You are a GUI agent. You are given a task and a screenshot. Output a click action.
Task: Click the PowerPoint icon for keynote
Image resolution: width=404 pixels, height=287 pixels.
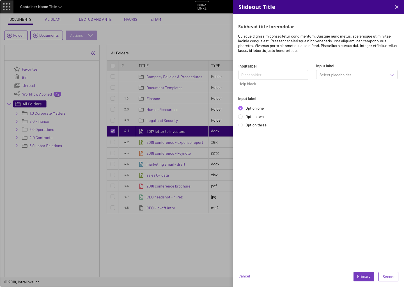tap(141, 153)
